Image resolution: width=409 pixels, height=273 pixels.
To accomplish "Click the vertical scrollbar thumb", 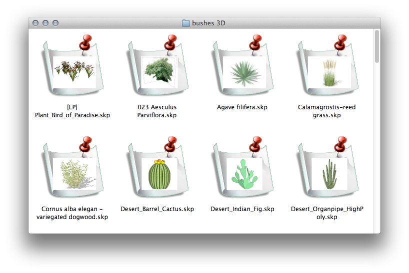I will pos(376,46).
